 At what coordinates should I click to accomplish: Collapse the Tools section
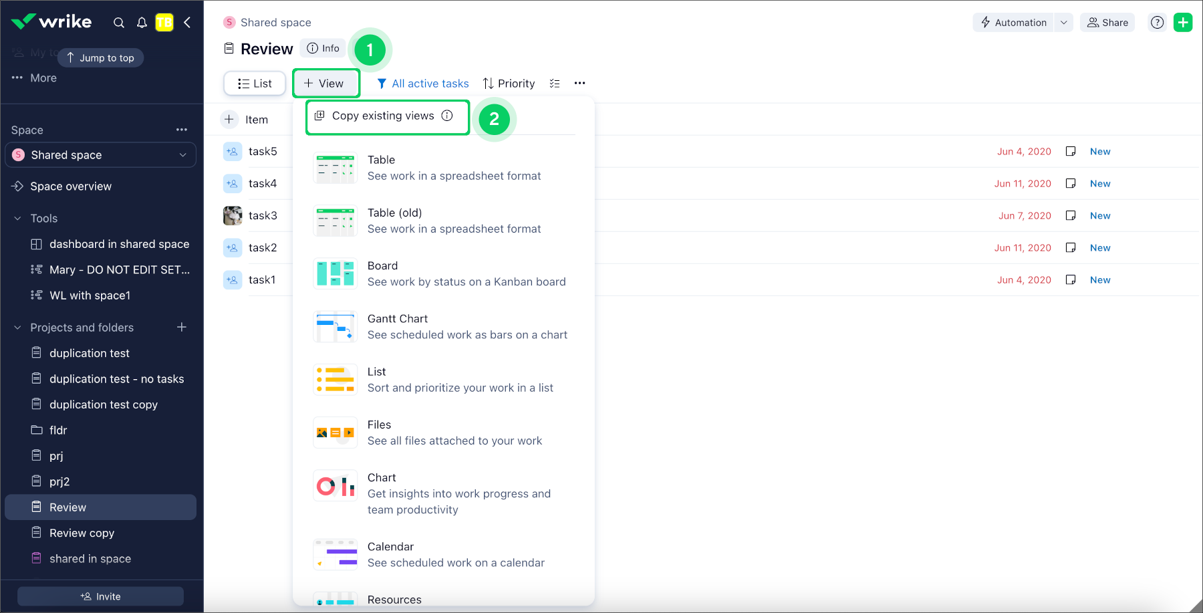(x=17, y=219)
